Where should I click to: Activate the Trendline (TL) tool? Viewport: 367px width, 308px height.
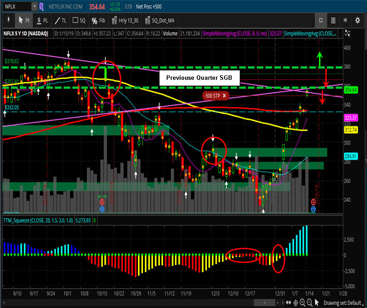click(60, 20)
